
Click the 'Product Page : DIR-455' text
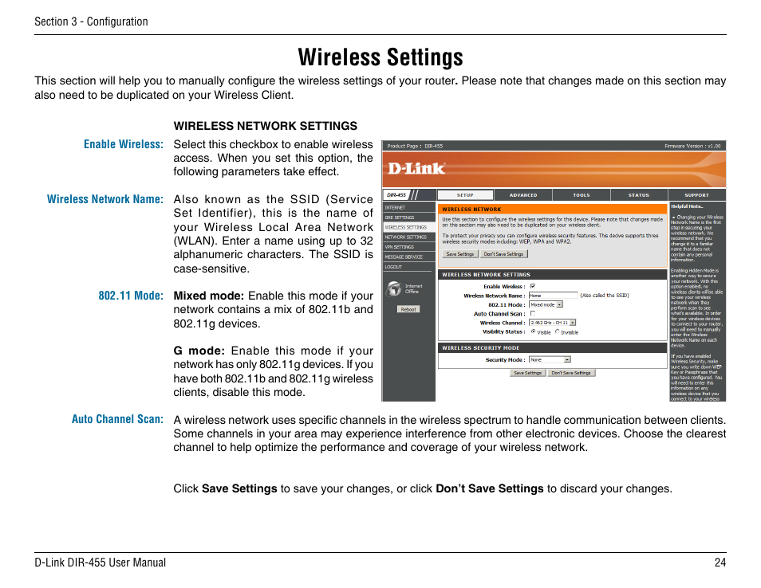[415, 146]
